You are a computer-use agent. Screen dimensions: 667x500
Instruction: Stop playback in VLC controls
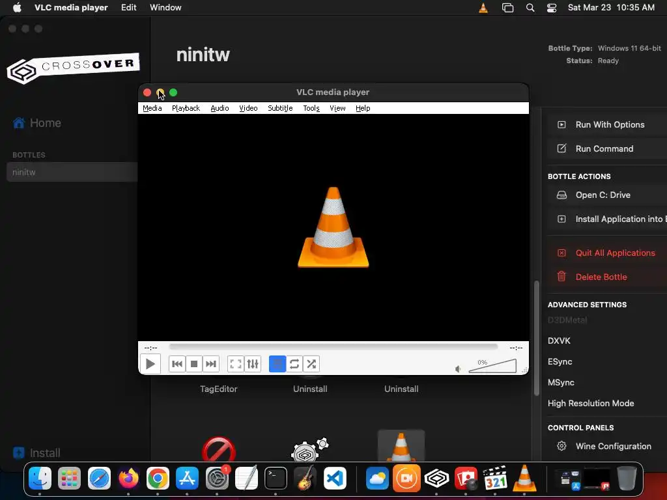(194, 364)
